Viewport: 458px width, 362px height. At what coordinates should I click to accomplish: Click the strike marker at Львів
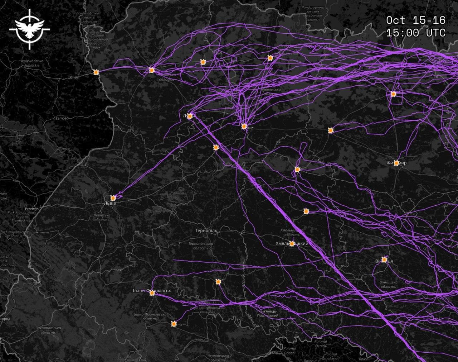tap(113, 198)
